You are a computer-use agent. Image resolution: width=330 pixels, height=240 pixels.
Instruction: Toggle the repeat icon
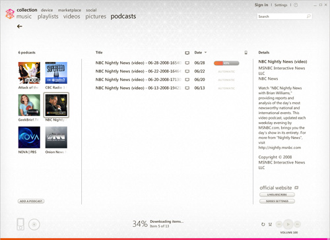pyautogui.click(x=263, y=224)
